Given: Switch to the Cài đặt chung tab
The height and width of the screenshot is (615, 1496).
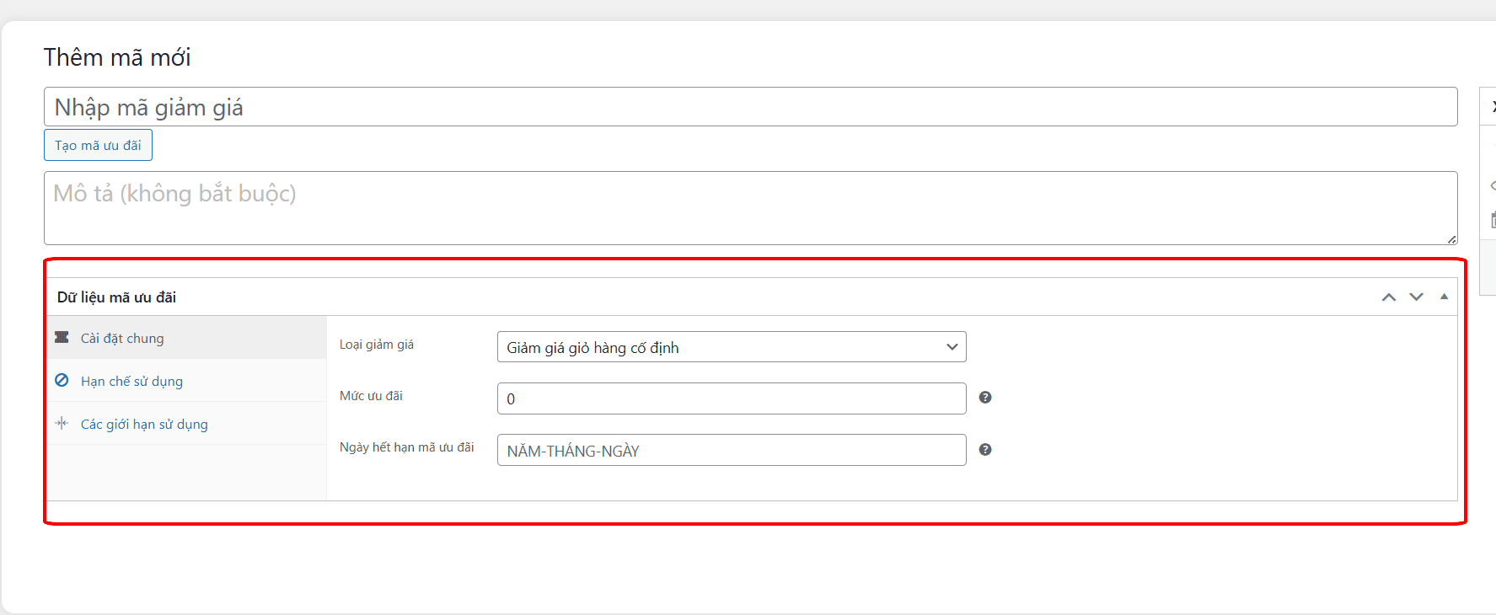Looking at the screenshot, I should 122,339.
